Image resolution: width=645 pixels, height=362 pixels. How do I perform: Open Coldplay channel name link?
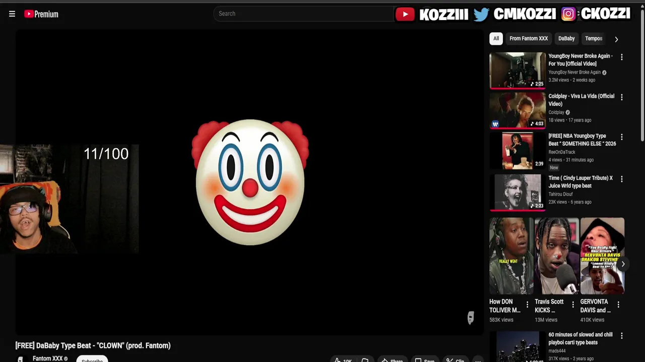pyautogui.click(x=556, y=112)
